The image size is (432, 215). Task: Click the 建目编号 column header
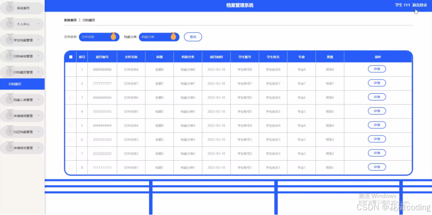(102, 57)
